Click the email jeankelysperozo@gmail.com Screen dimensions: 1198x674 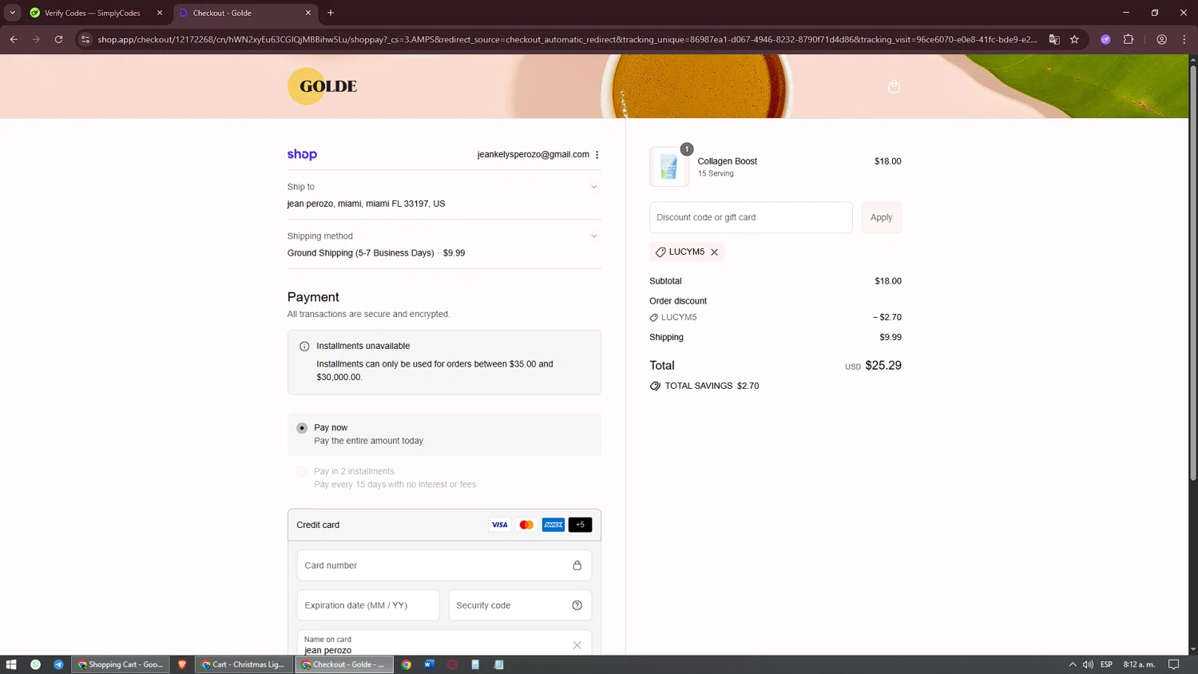[x=533, y=155]
